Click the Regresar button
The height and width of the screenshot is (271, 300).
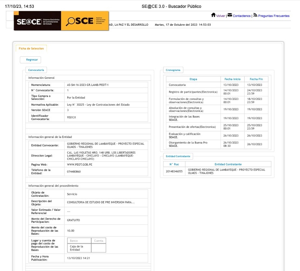click(31, 60)
